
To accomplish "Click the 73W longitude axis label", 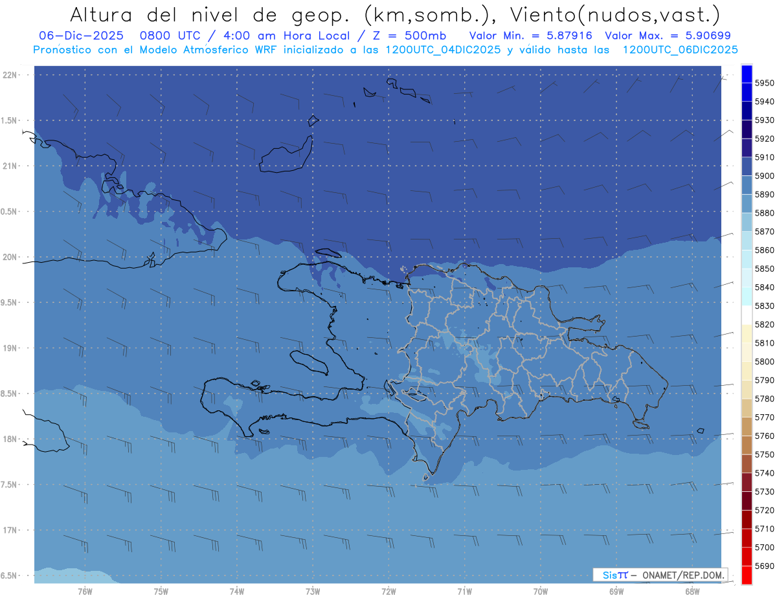I will point(313,592).
